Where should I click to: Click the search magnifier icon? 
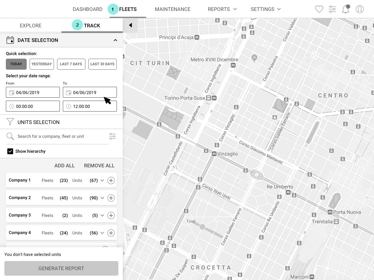[x=10, y=136]
